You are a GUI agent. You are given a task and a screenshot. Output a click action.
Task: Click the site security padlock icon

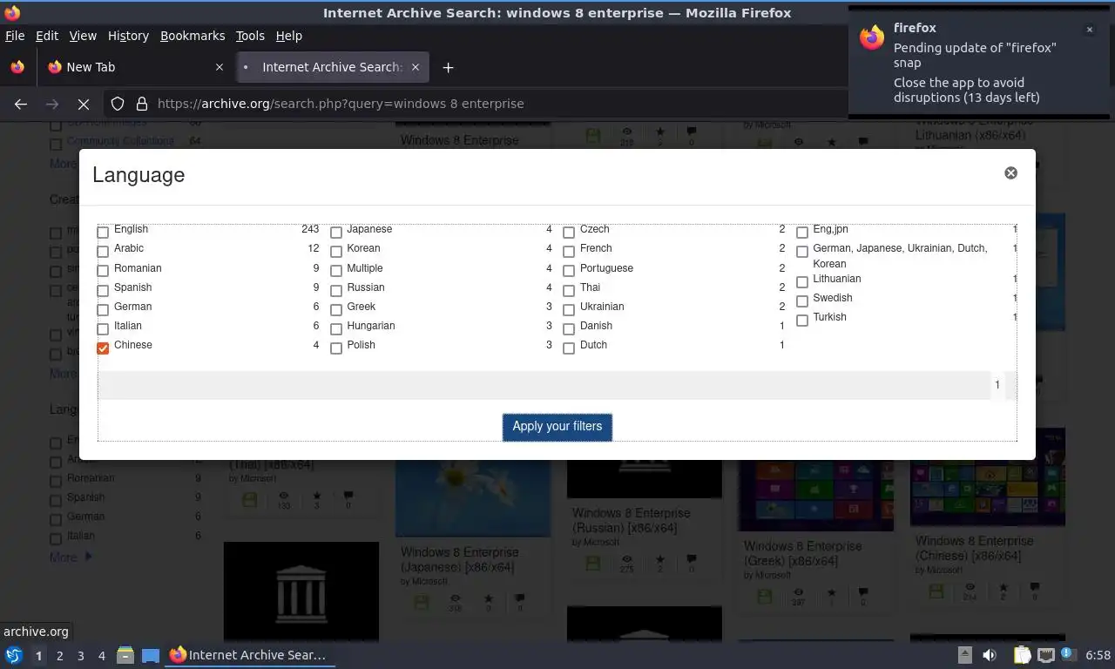pos(142,104)
